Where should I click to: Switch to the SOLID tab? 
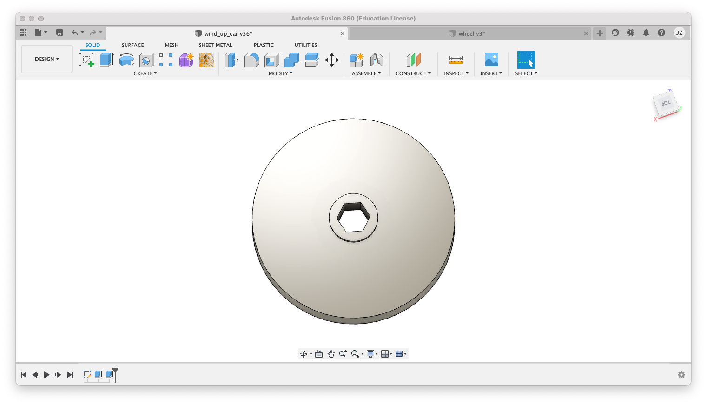pos(93,45)
